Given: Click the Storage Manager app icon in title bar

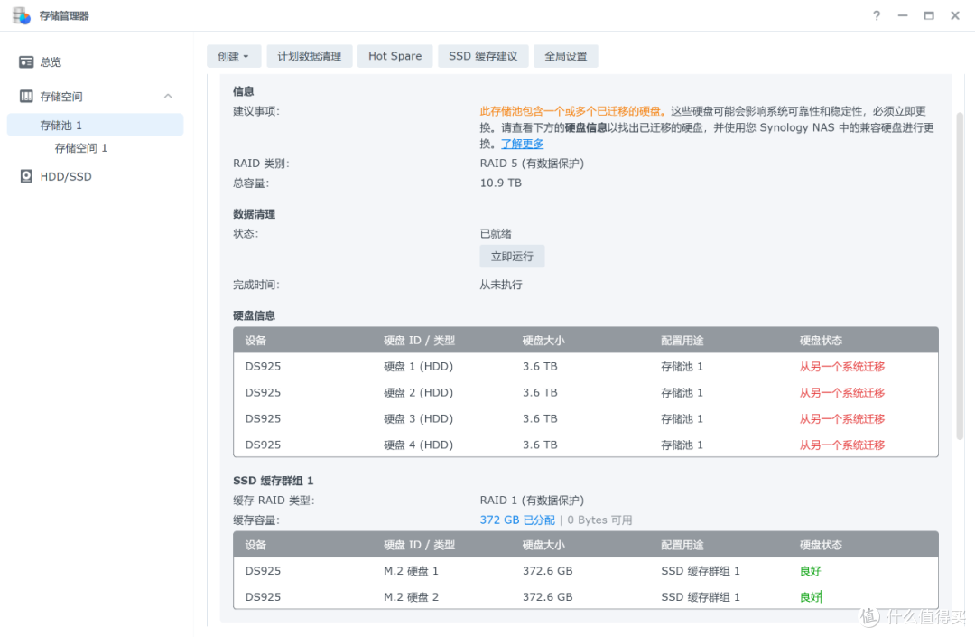Looking at the screenshot, I should tap(22, 15).
